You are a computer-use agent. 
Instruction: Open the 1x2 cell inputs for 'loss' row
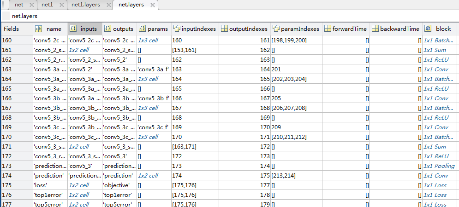[x=79, y=185]
